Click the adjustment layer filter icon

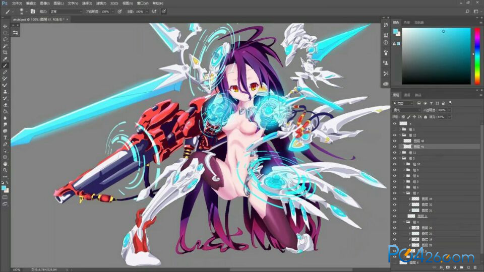[425, 103]
